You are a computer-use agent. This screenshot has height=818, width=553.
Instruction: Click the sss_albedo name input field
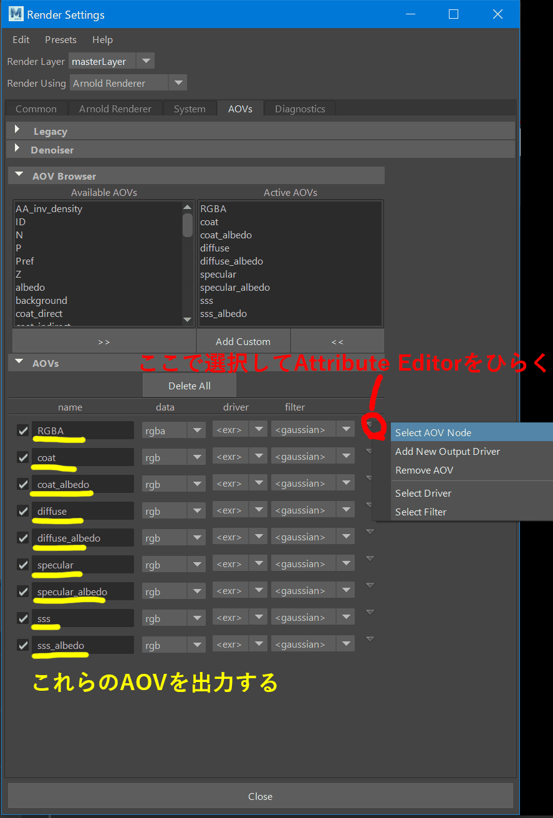pos(83,645)
